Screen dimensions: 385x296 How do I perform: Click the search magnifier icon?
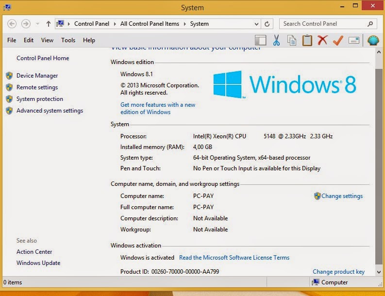tap(370, 24)
